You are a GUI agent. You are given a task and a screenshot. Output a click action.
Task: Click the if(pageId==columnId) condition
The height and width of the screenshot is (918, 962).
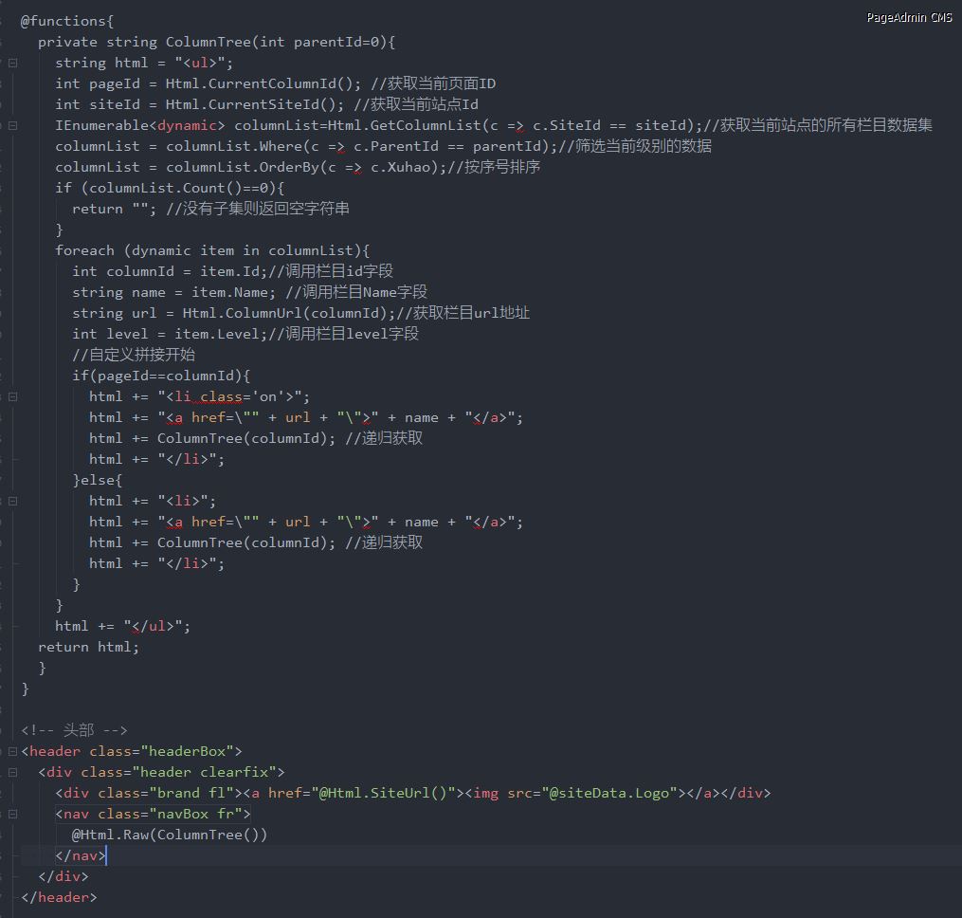coord(160,376)
